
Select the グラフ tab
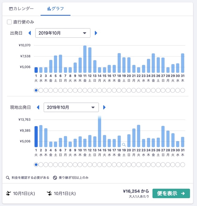click(56, 9)
